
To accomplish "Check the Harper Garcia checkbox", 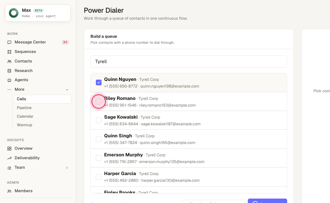I will [98, 177].
